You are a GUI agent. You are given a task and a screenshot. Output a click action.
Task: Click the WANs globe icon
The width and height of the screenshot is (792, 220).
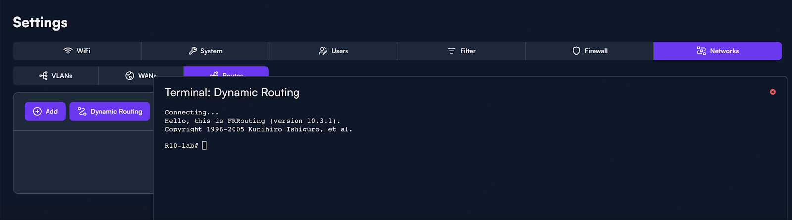coord(130,76)
